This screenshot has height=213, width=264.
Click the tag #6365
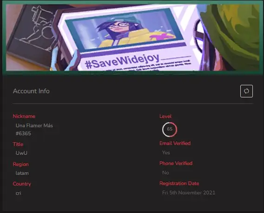23,133
